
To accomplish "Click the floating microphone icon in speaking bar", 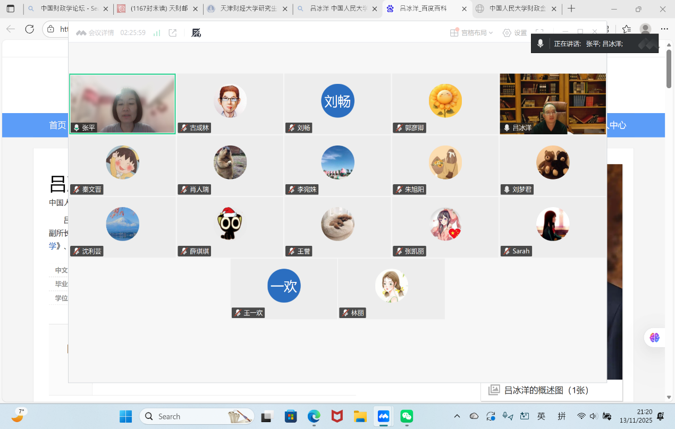I will [x=541, y=44].
